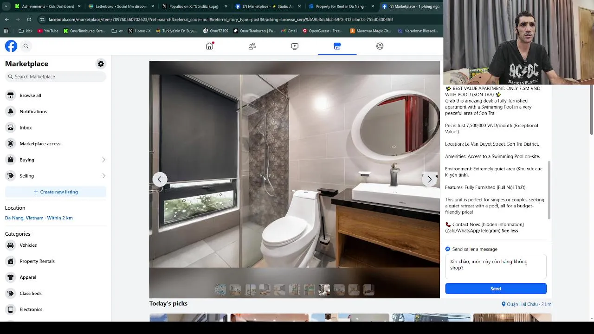Select Browse all in the sidebar

tap(56, 95)
